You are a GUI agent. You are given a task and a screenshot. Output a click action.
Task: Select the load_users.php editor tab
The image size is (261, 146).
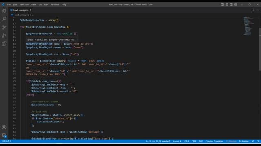point(21,10)
